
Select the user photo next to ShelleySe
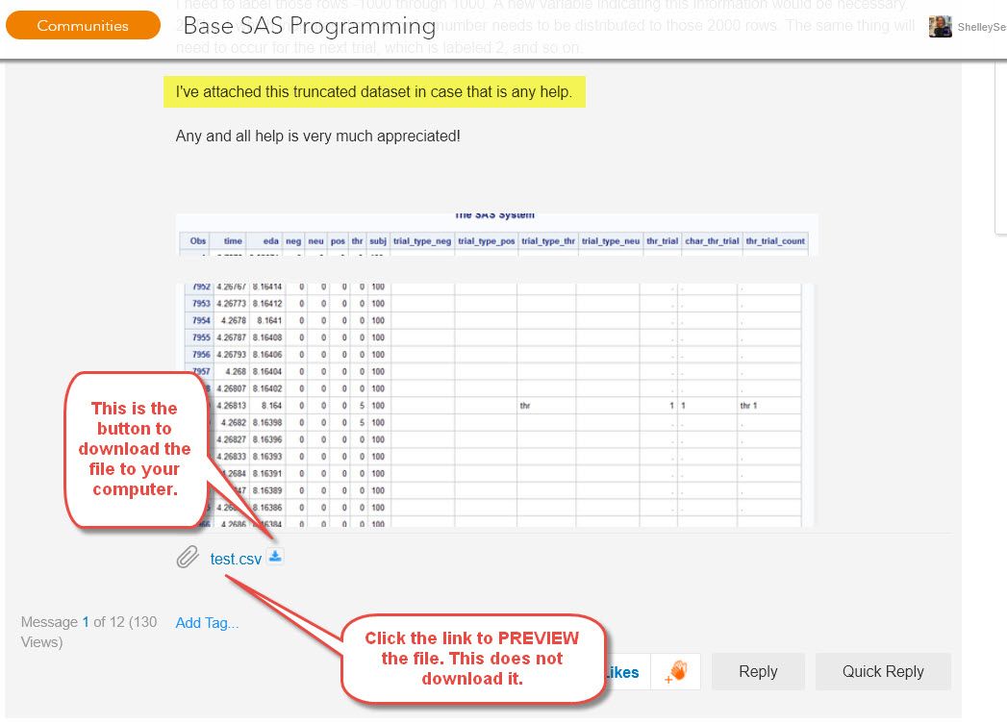[940, 26]
